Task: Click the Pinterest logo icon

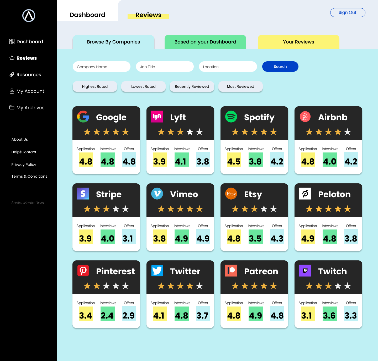Action: pyautogui.click(x=83, y=271)
